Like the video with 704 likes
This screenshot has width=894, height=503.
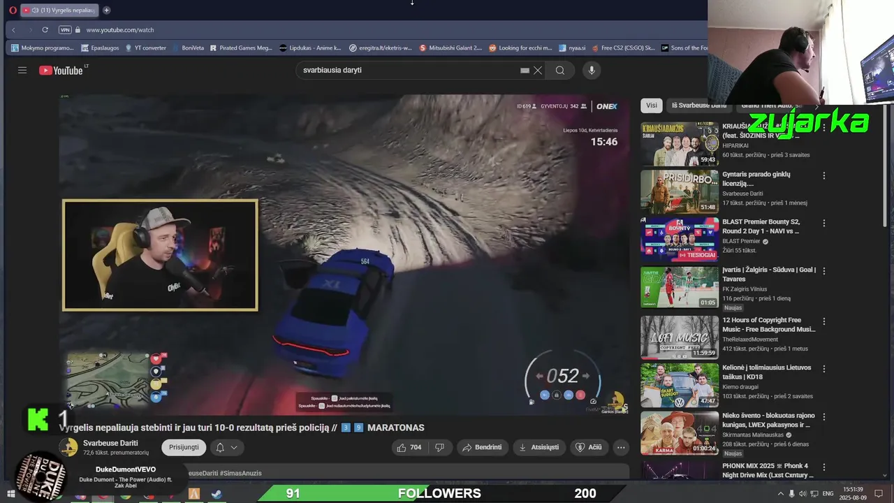(410, 447)
